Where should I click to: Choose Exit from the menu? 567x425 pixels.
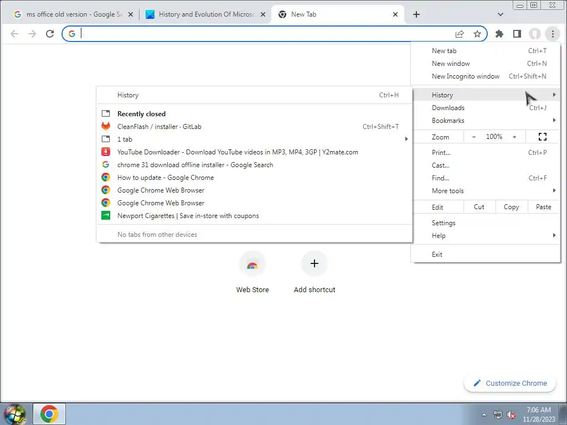click(485, 255)
